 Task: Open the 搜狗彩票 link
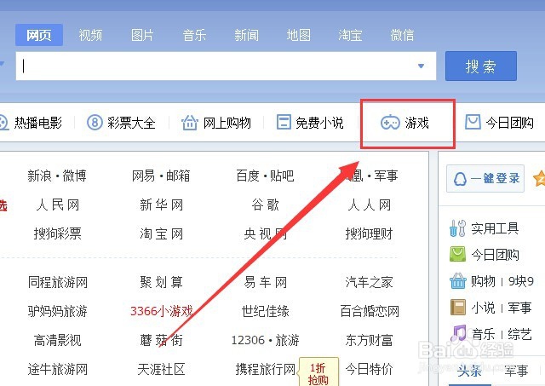pos(57,233)
